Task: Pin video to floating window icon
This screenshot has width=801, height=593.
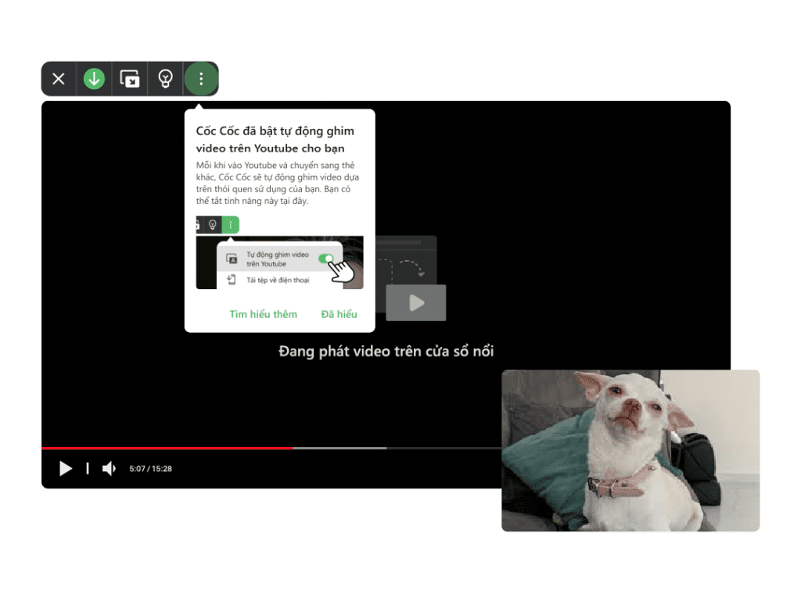Action: tap(129, 79)
